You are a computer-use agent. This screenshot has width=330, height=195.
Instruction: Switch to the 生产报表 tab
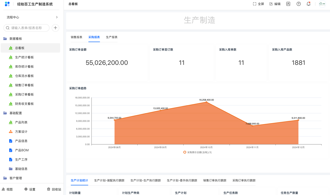(112, 37)
